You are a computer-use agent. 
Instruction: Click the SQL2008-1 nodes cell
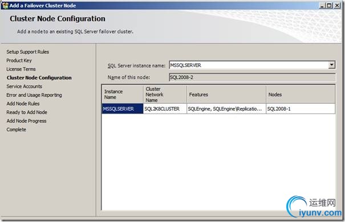pyautogui.click(x=301, y=109)
